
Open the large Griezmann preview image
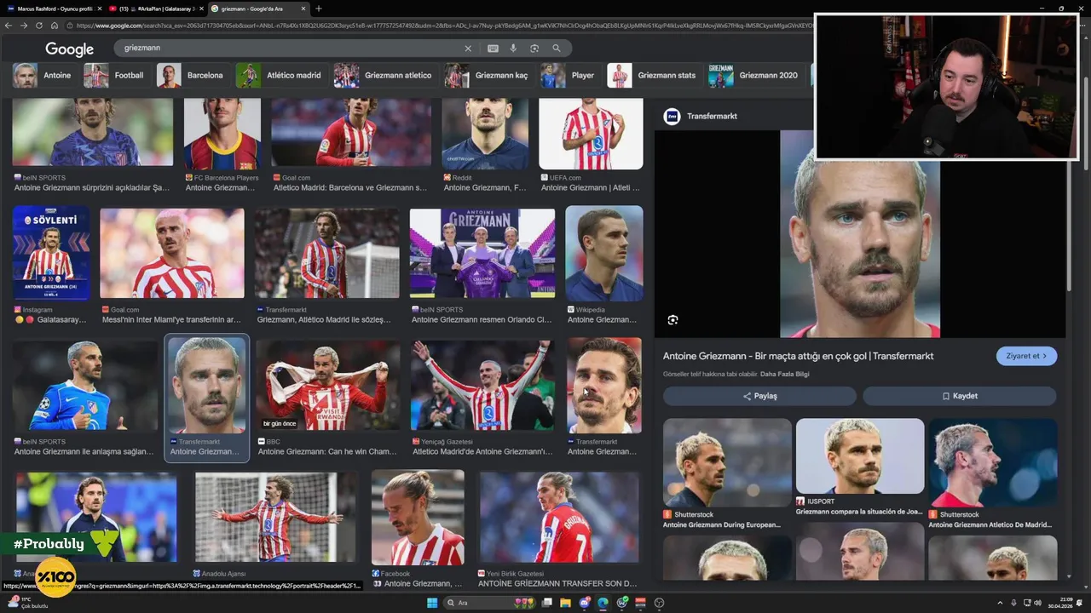[x=860, y=234]
